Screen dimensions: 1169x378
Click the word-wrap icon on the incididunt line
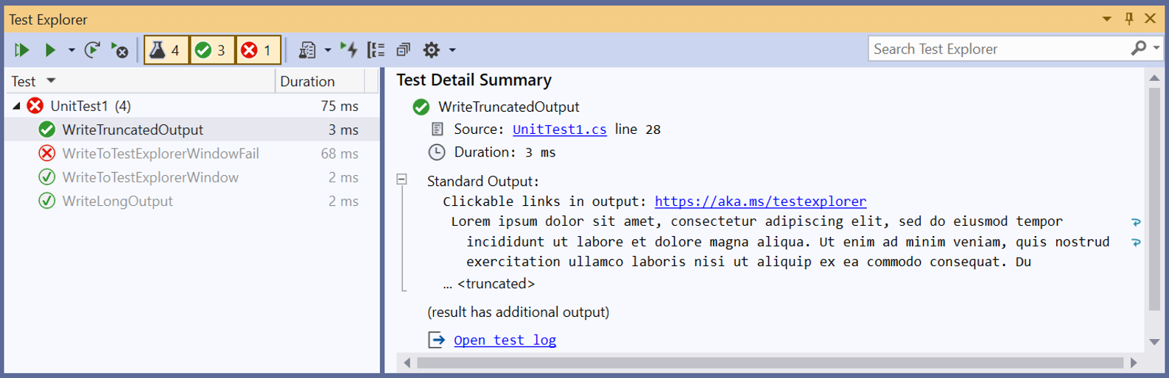click(1136, 242)
